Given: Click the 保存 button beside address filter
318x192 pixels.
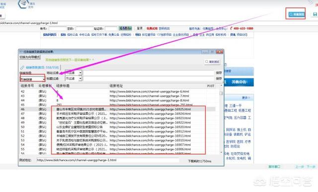Looking at the screenshot, I should 219,73.
